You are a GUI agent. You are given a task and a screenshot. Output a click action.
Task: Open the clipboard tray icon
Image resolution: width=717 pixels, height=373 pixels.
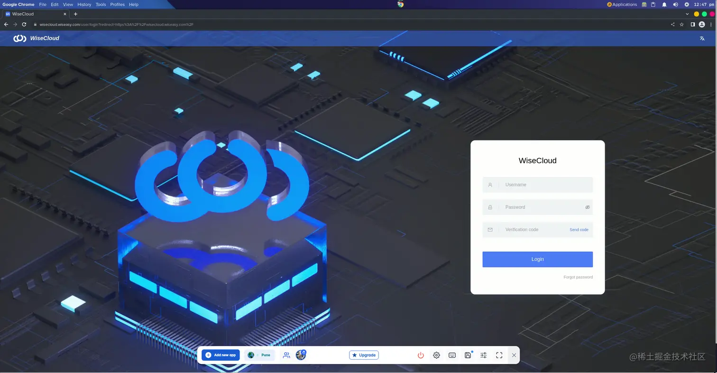653,4
